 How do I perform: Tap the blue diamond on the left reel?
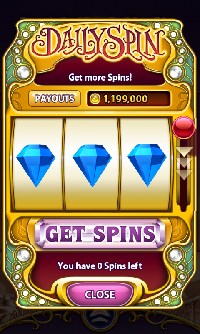(36, 166)
